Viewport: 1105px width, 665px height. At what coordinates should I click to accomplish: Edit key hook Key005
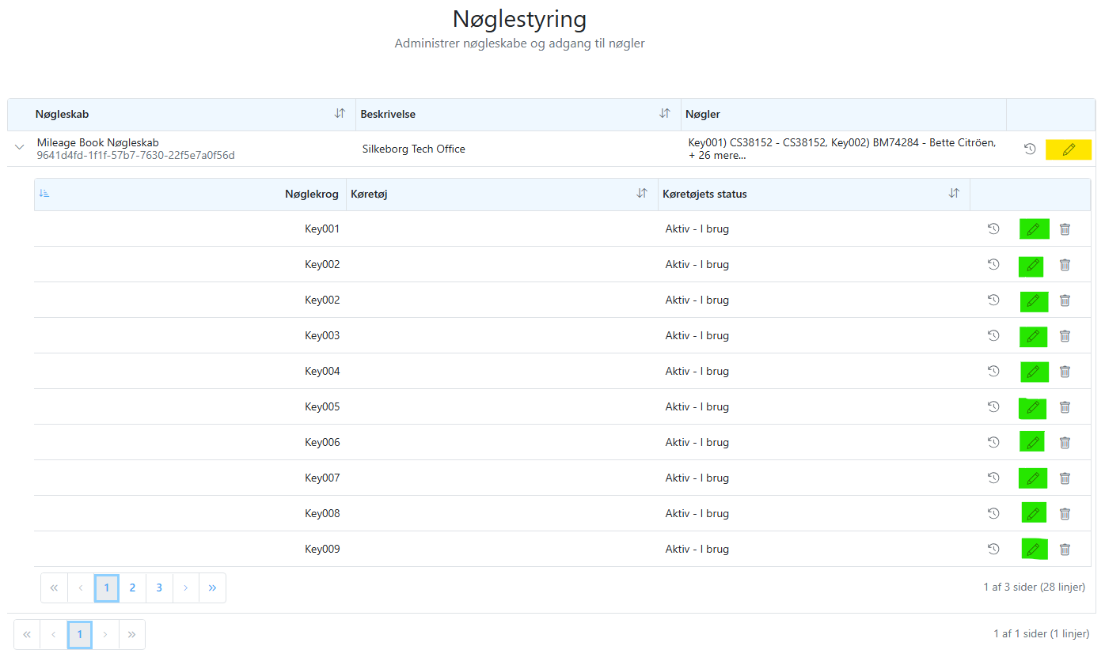(1032, 408)
